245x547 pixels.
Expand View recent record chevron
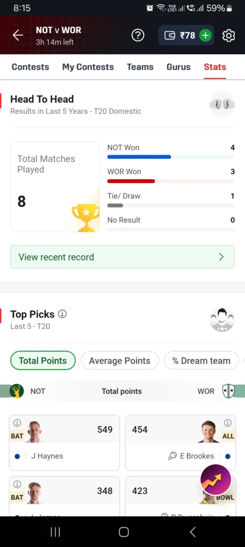221,257
